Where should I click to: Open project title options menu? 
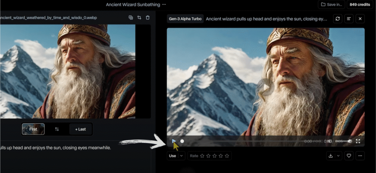(x=164, y=4)
